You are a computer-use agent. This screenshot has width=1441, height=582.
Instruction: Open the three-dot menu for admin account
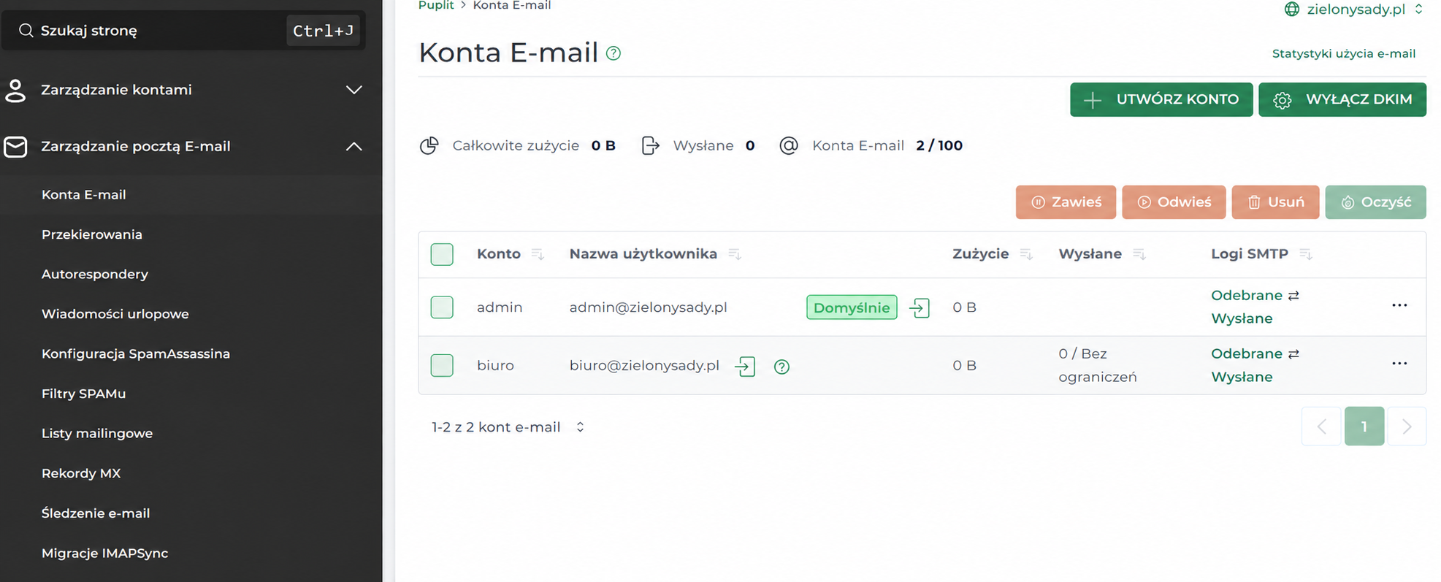pos(1399,305)
